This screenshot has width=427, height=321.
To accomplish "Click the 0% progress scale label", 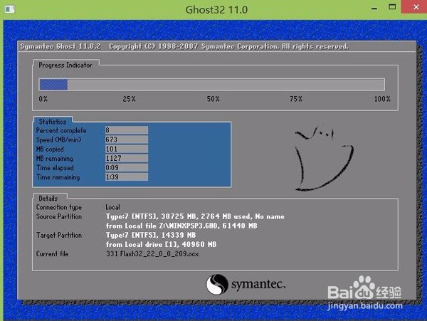I will pyautogui.click(x=43, y=99).
